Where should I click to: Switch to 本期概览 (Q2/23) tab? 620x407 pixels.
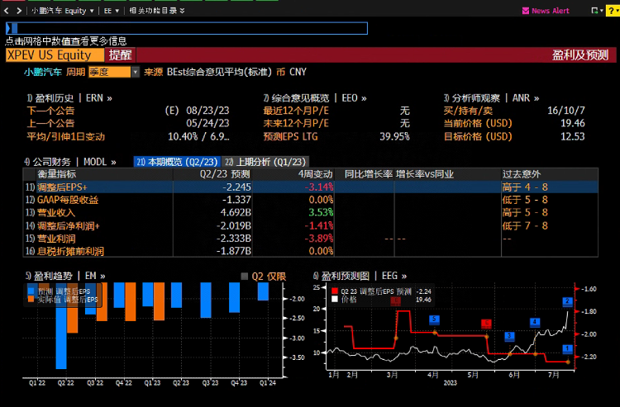coord(177,162)
